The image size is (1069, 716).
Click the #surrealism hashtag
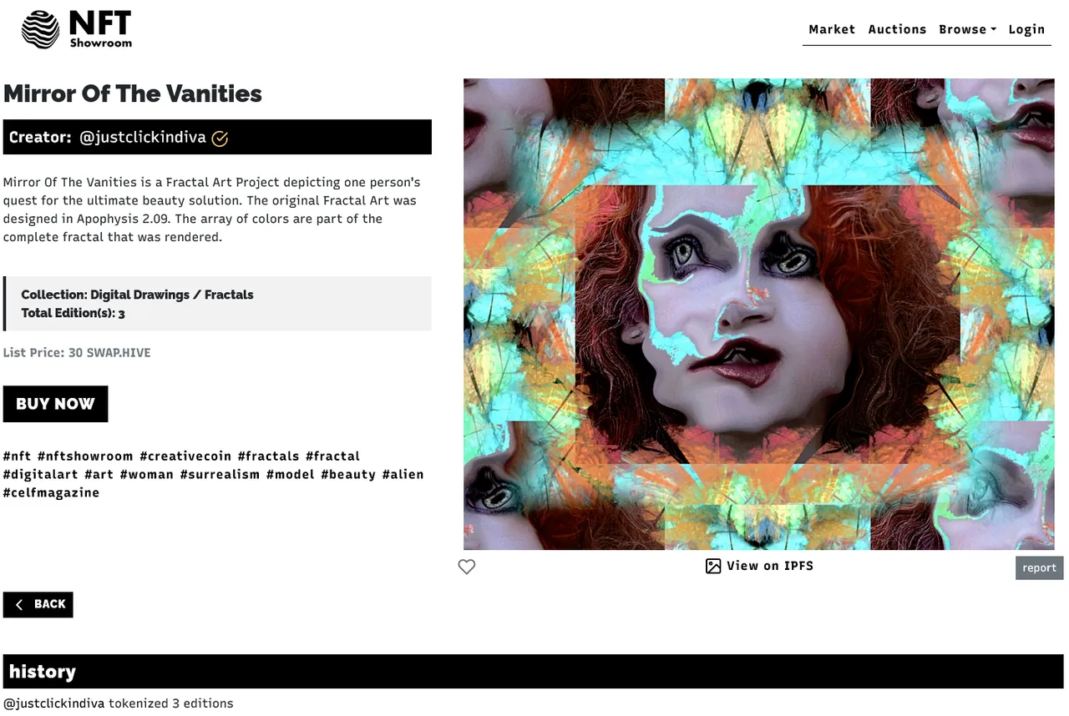[x=220, y=475]
